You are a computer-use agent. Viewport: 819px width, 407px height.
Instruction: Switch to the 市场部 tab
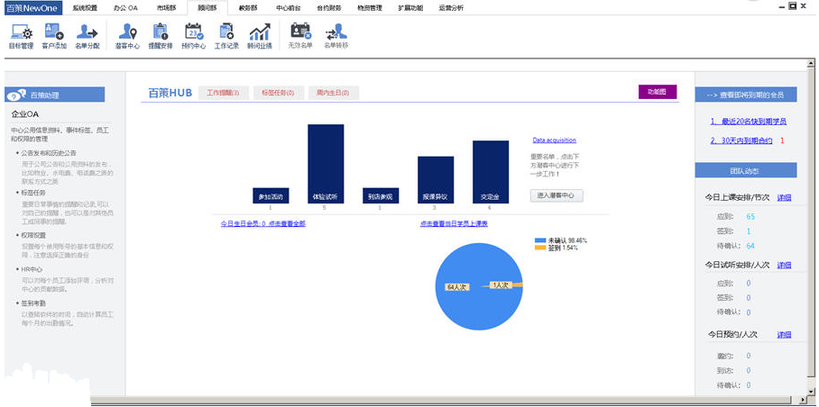(x=166, y=8)
